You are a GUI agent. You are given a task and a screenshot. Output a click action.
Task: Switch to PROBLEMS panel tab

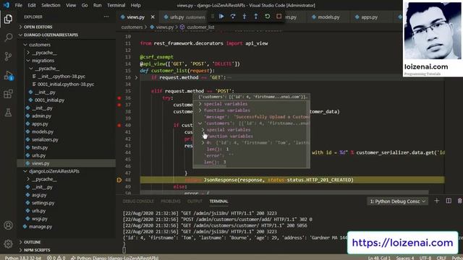[x=171, y=201]
